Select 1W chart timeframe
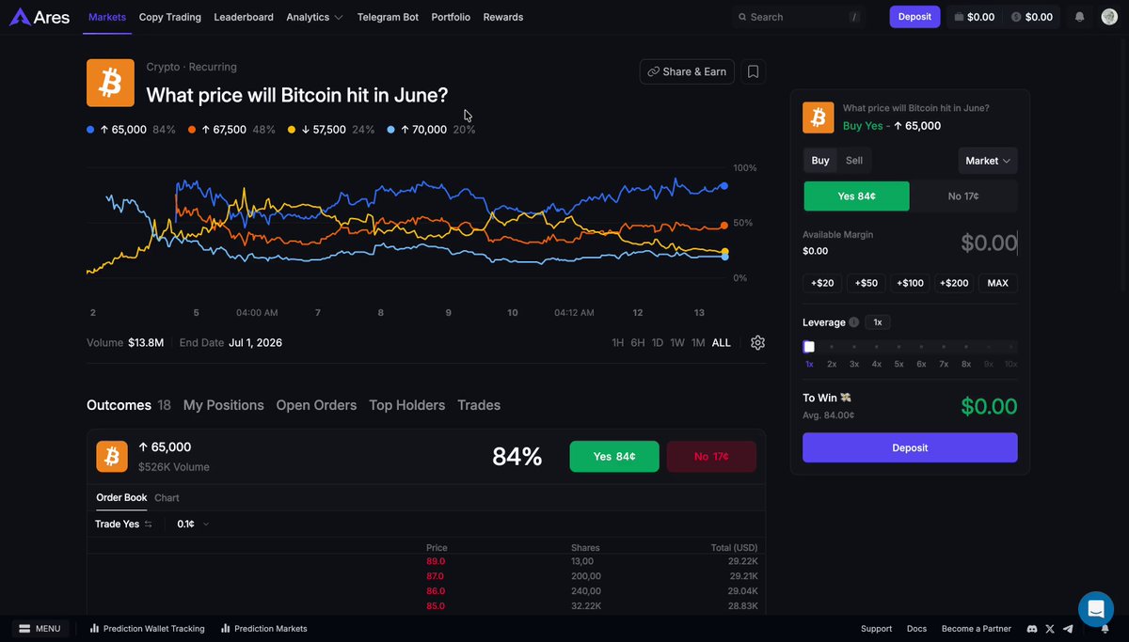This screenshot has width=1129, height=642. click(x=677, y=343)
